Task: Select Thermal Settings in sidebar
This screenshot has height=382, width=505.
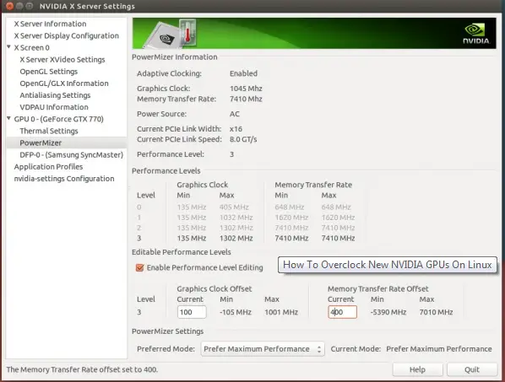Action: tap(49, 131)
